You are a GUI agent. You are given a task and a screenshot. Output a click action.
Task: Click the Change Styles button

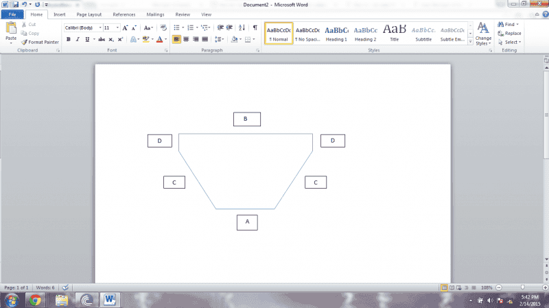tap(483, 33)
